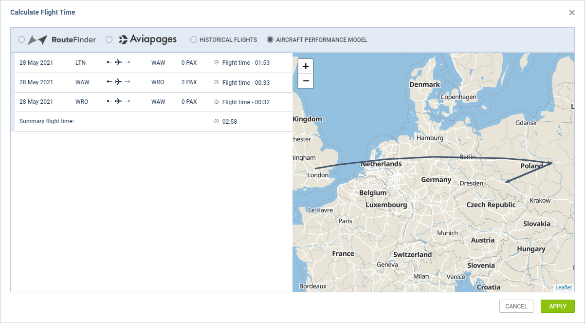585x323 pixels.
Task: Zoom out on the map
Action: click(306, 81)
